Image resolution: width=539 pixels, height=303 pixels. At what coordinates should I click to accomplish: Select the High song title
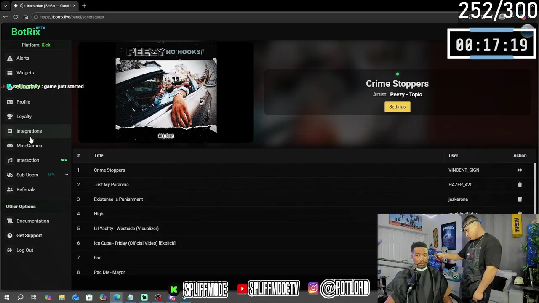point(99,214)
